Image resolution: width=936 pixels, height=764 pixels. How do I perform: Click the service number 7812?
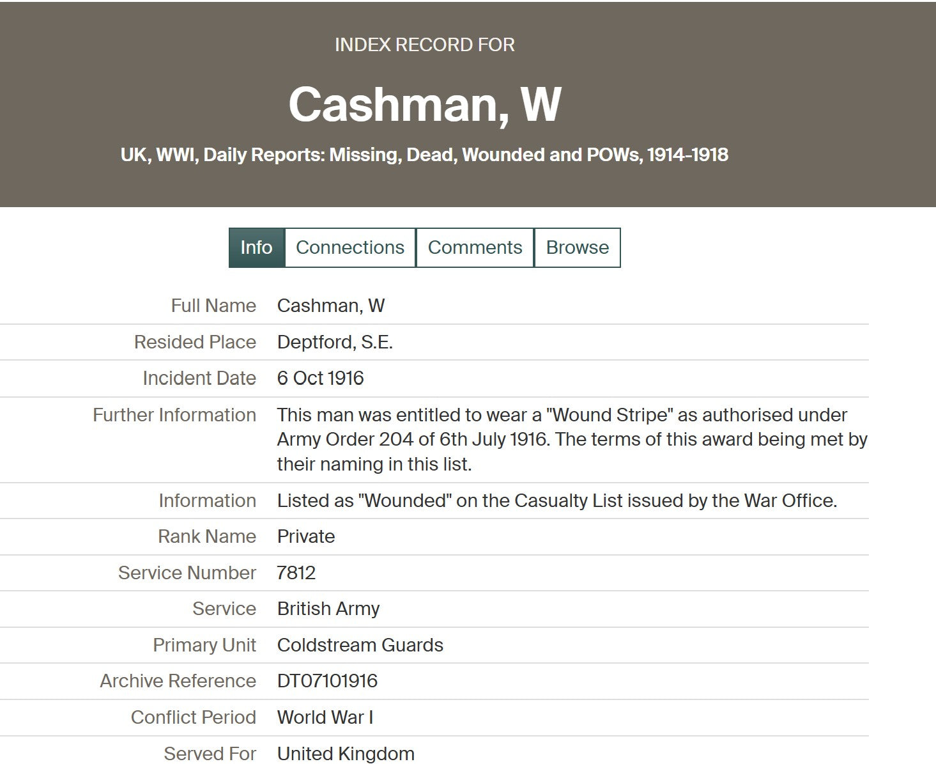[x=296, y=573]
